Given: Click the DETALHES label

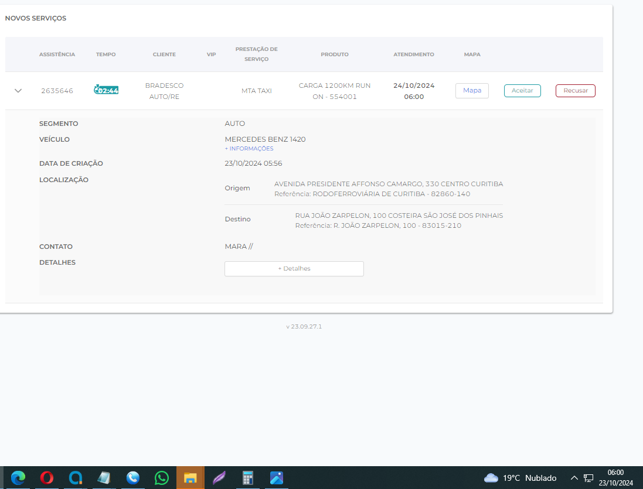Looking at the screenshot, I should [57, 262].
